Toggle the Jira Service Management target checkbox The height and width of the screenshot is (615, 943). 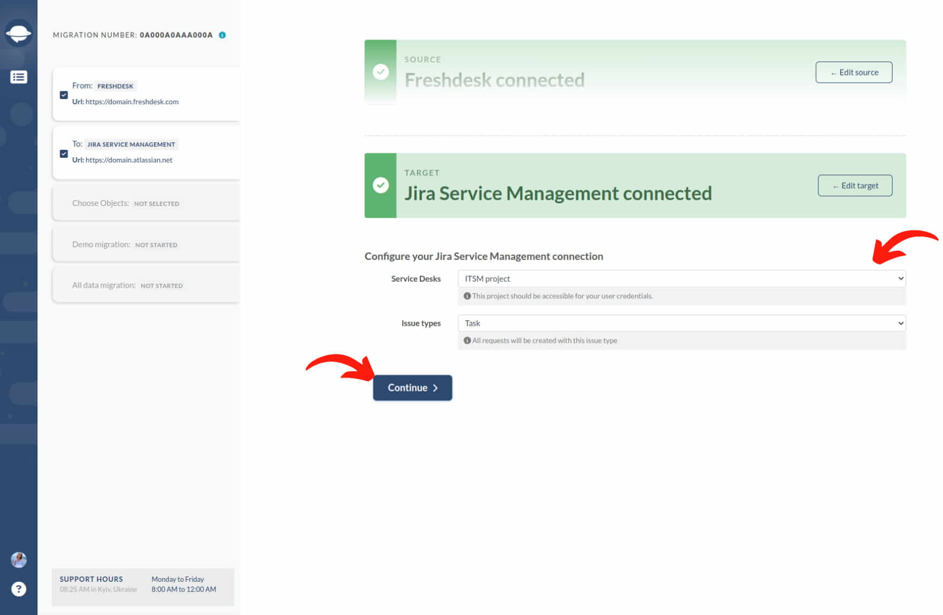pyautogui.click(x=64, y=153)
